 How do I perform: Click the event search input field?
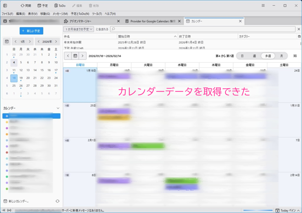(202, 29)
